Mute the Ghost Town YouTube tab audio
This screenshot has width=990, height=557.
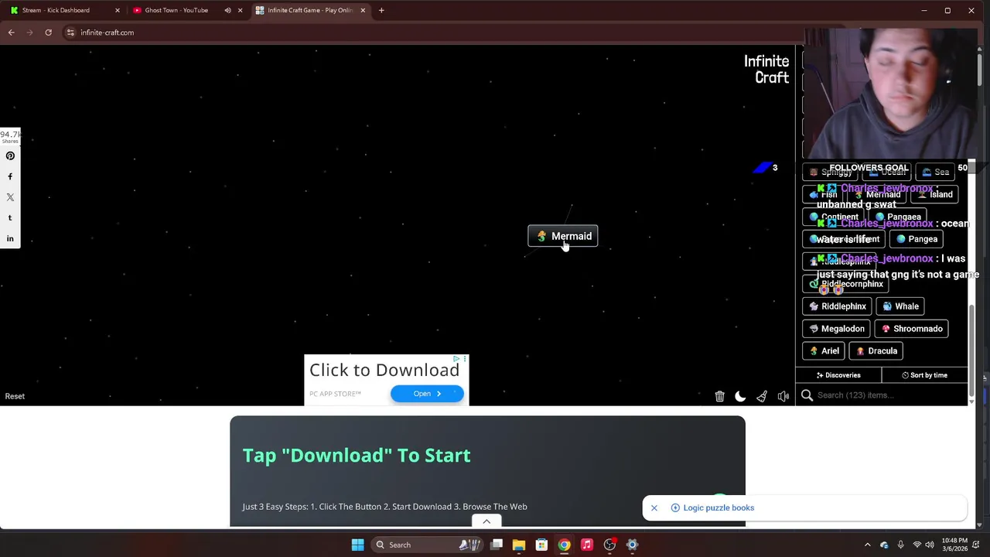click(x=227, y=10)
